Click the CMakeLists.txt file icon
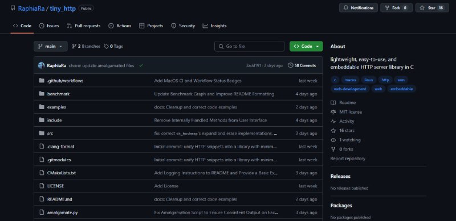The height and width of the screenshot is (221, 456). pos(42,173)
